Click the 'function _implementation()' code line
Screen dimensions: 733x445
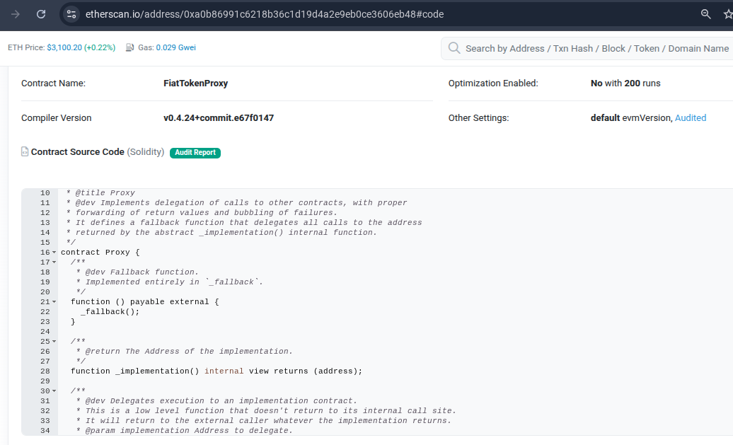click(x=217, y=371)
